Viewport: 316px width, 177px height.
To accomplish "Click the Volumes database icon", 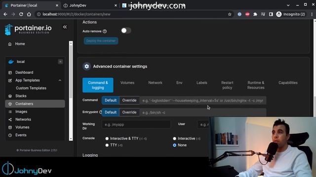I will tap(10, 127).
